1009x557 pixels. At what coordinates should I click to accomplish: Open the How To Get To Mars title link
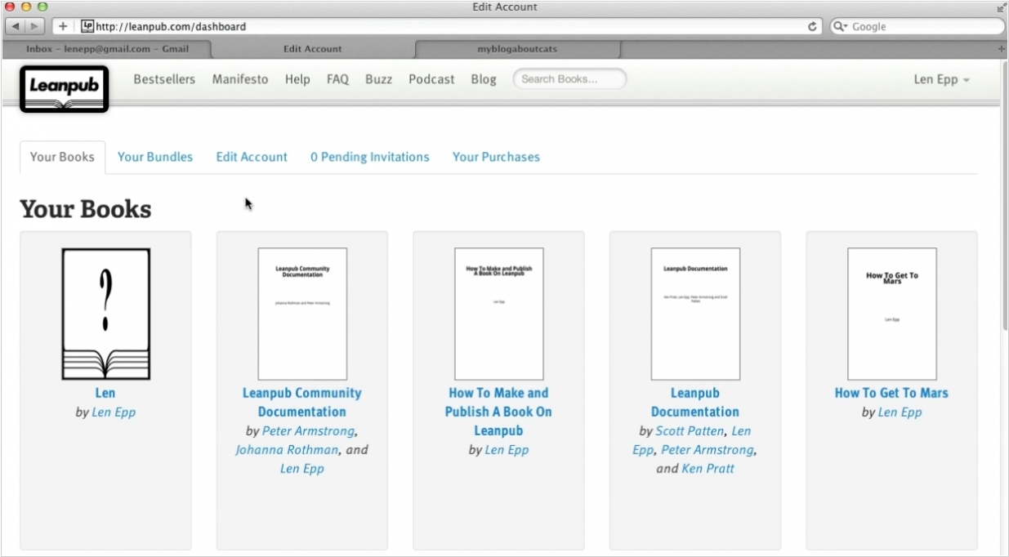coord(891,393)
